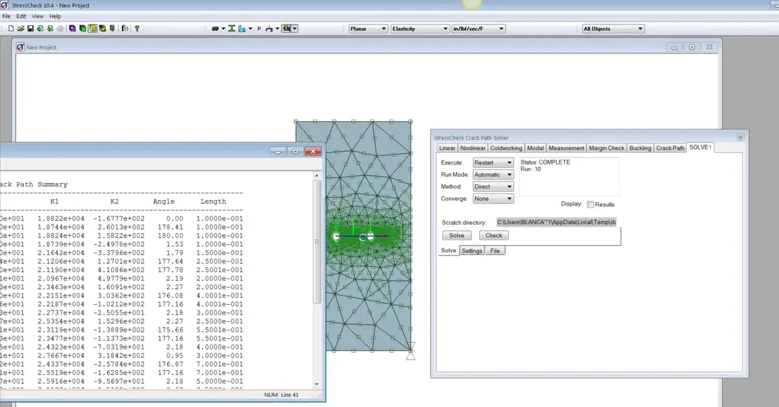Open the Execute dropdown showing Restart
The height and width of the screenshot is (407, 779).
[x=493, y=162]
